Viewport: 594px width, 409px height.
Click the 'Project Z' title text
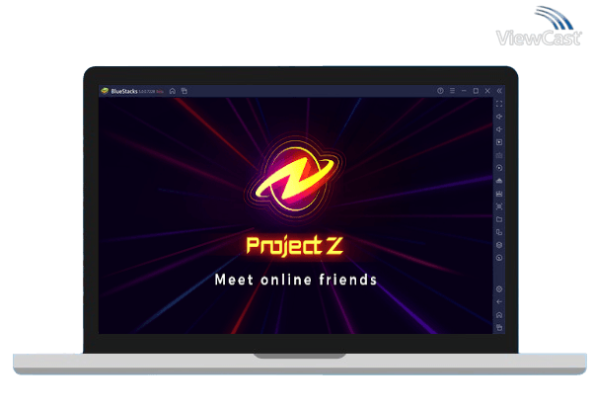click(x=295, y=246)
